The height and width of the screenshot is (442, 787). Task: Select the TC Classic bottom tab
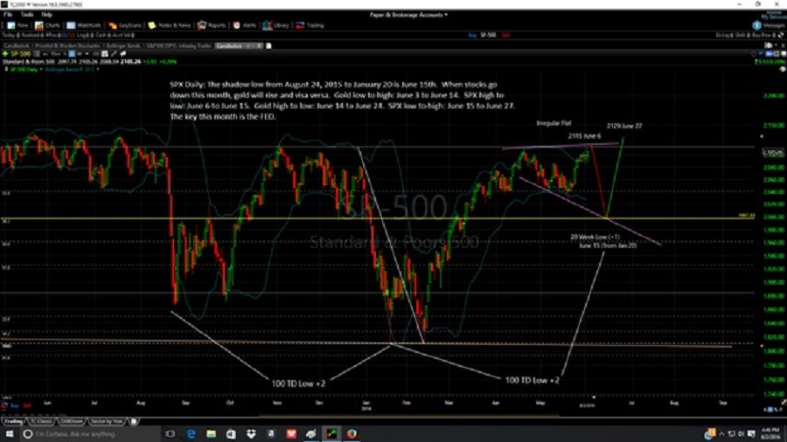pyautogui.click(x=41, y=421)
